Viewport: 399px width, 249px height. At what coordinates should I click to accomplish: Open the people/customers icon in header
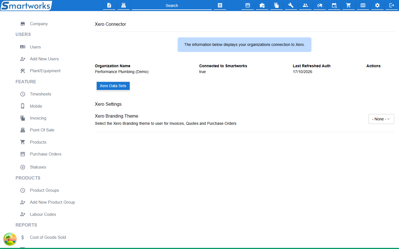pos(305,5)
